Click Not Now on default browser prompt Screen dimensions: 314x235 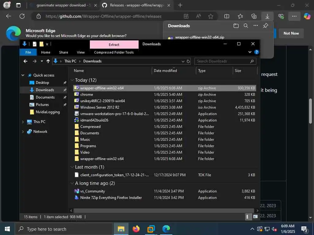click(x=291, y=33)
